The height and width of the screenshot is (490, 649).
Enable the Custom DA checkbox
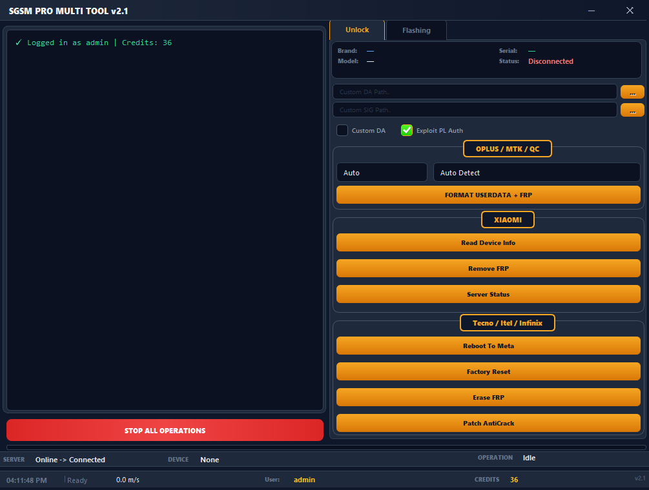[x=342, y=130]
